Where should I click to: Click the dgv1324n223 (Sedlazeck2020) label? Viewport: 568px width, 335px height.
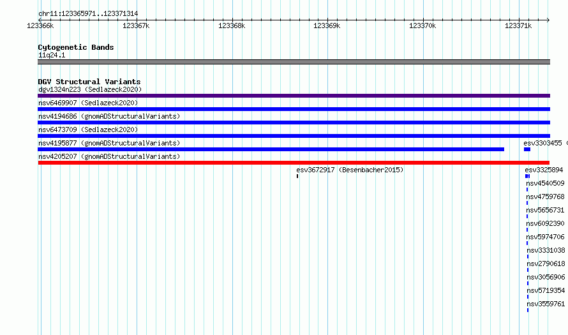[90, 89]
